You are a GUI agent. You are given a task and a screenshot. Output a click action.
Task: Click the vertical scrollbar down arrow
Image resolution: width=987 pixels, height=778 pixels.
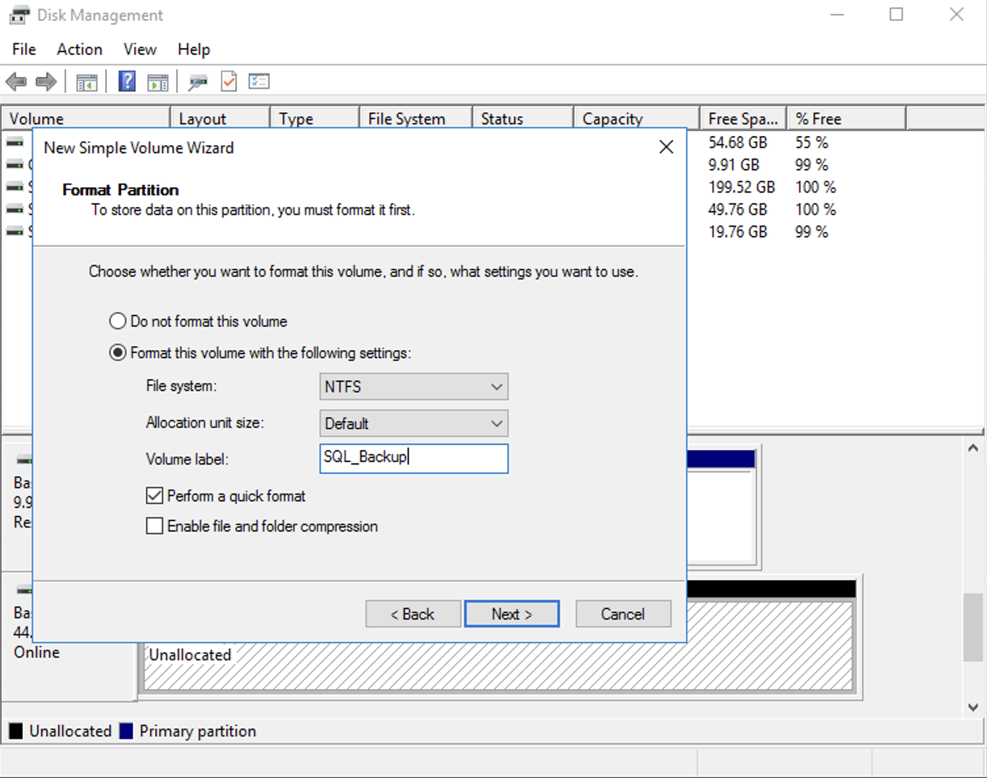coord(973,708)
